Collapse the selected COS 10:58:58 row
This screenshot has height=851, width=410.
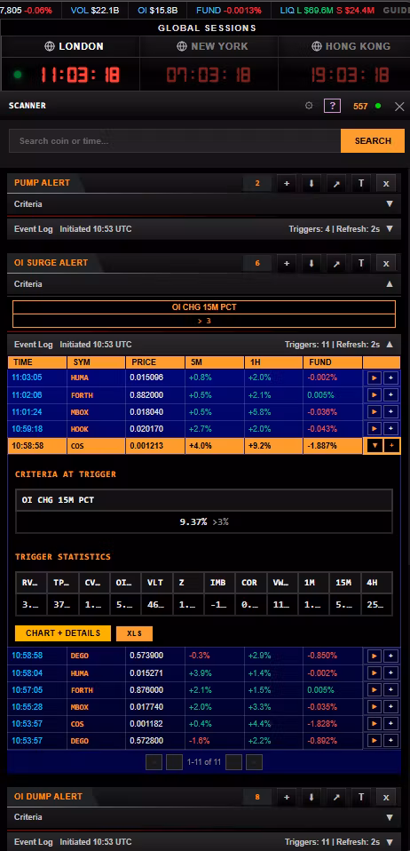pos(375,446)
